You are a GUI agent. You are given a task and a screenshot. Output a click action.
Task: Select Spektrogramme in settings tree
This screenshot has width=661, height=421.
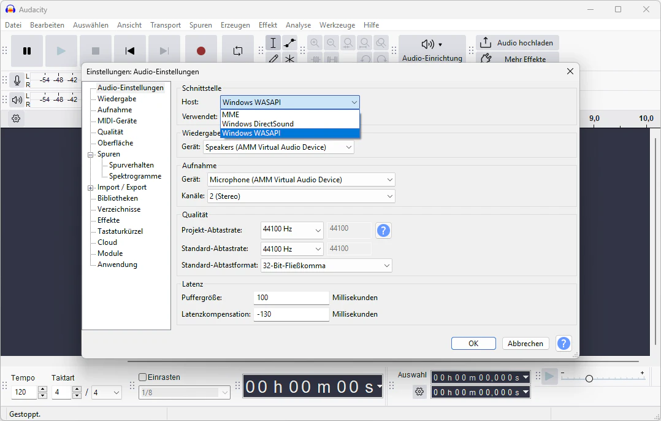(135, 176)
